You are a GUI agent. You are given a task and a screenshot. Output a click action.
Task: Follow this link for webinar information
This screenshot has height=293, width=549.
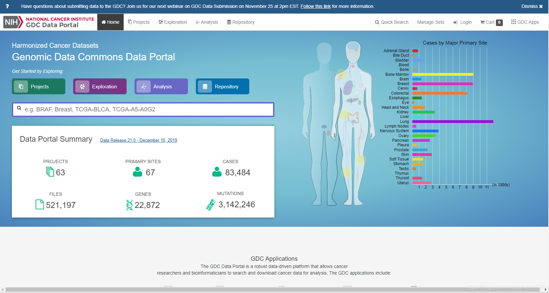tap(316, 6)
